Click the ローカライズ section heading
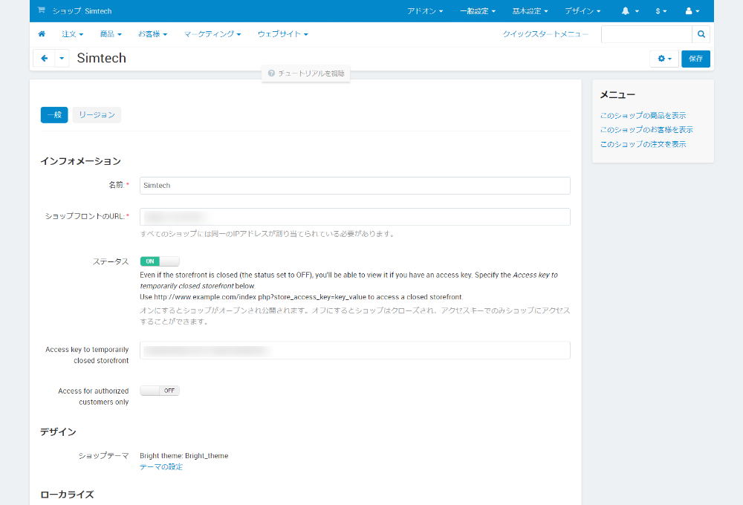This screenshot has width=743, height=505. point(68,495)
